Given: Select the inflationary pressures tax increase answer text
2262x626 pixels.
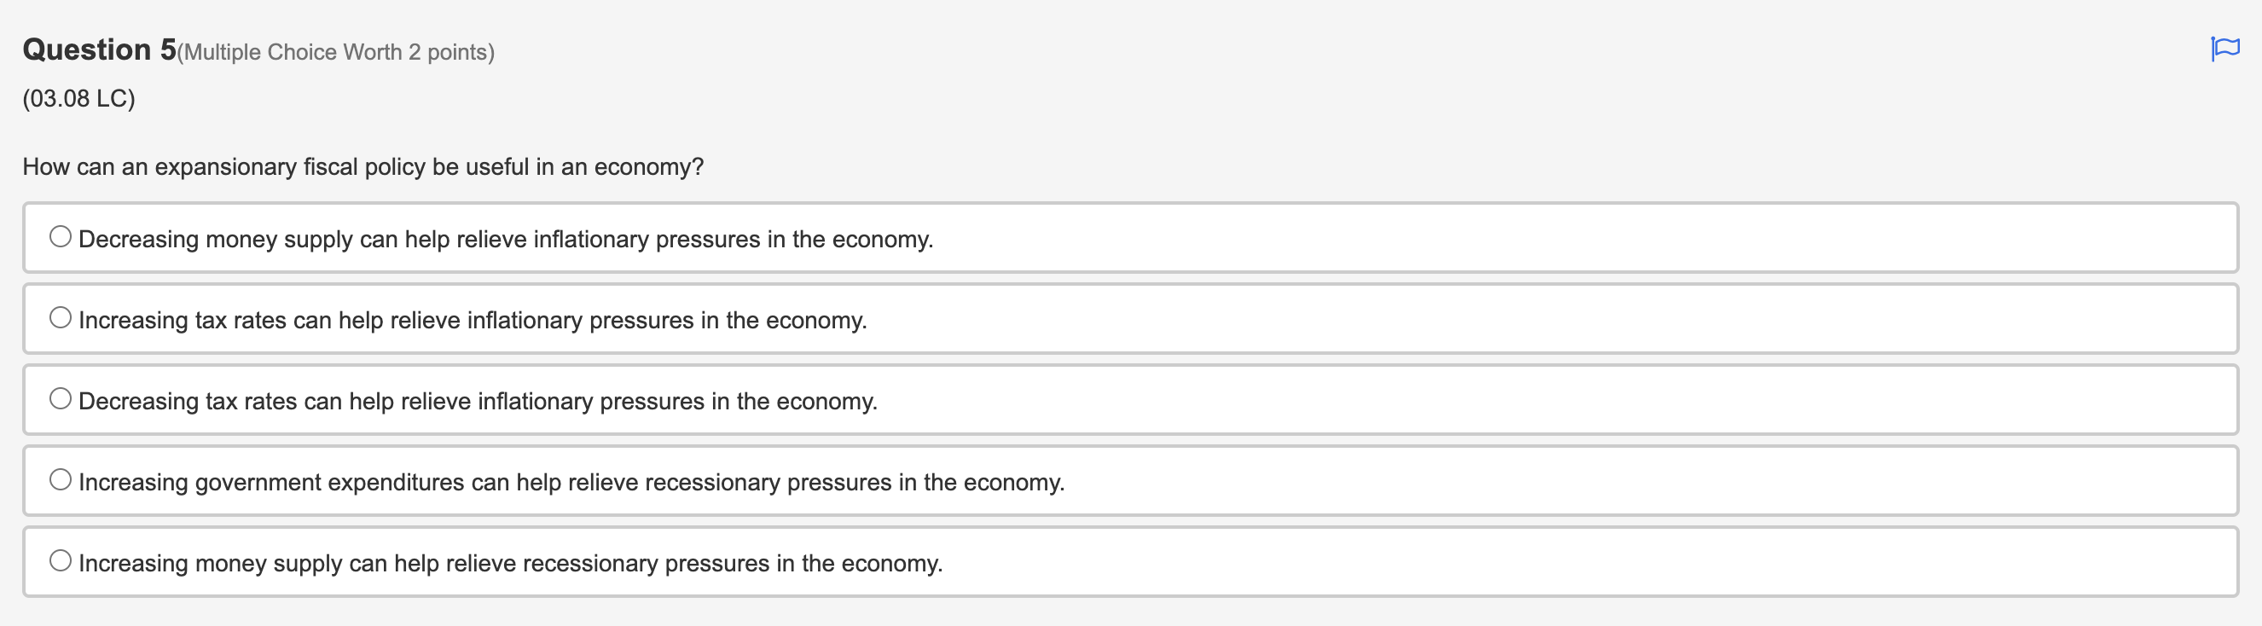Looking at the screenshot, I should (473, 319).
